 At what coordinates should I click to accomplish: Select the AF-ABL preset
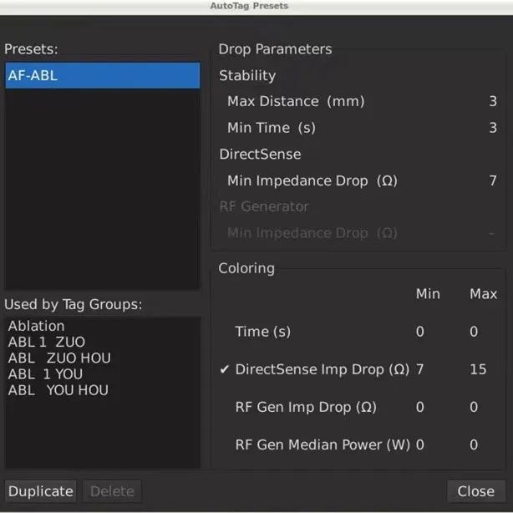coord(102,75)
